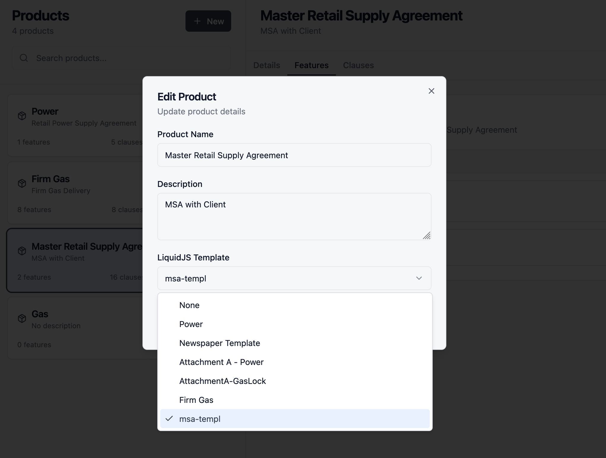Click the X to close Edit Product dialog
The image size is (606, 458).
[x=431, y=91]
